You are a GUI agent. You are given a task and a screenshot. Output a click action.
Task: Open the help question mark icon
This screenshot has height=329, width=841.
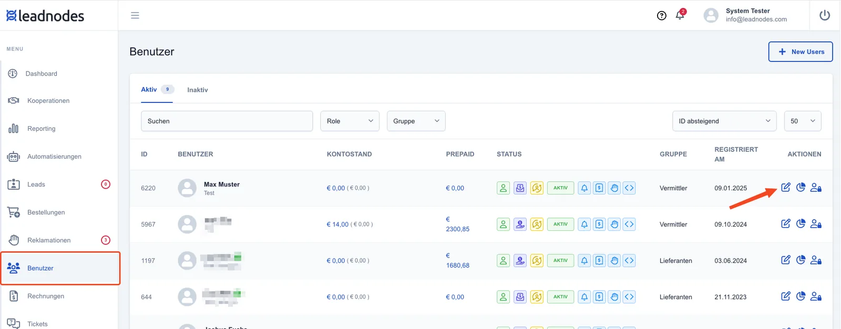point(662,15)
